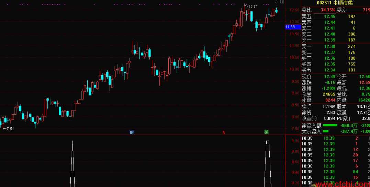Viewport: 370px width, 187px height.
Task: Click the 卖一 row label
Action: 306,40
